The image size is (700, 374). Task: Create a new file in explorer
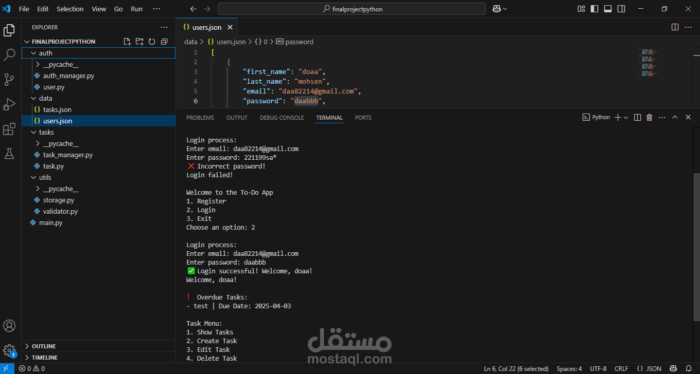pos(127,42)
